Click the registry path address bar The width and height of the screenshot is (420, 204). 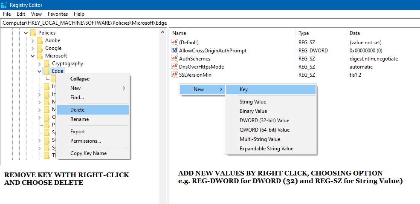(x=210, y=23)
